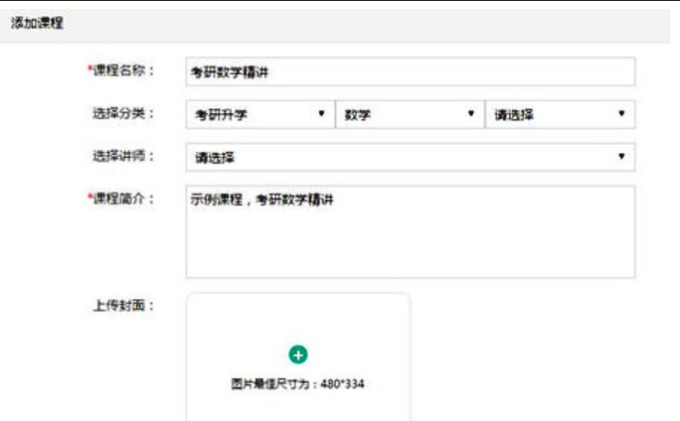Image resolution: width=680 pixels, height=421 pixels.
Task: Click the 选择讲师 field label
Action: click(123, 155)
